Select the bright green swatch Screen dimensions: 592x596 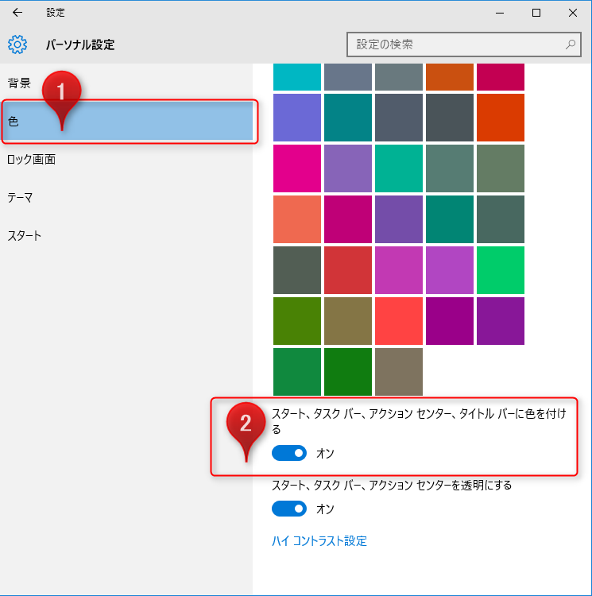(x=501, y=270)
